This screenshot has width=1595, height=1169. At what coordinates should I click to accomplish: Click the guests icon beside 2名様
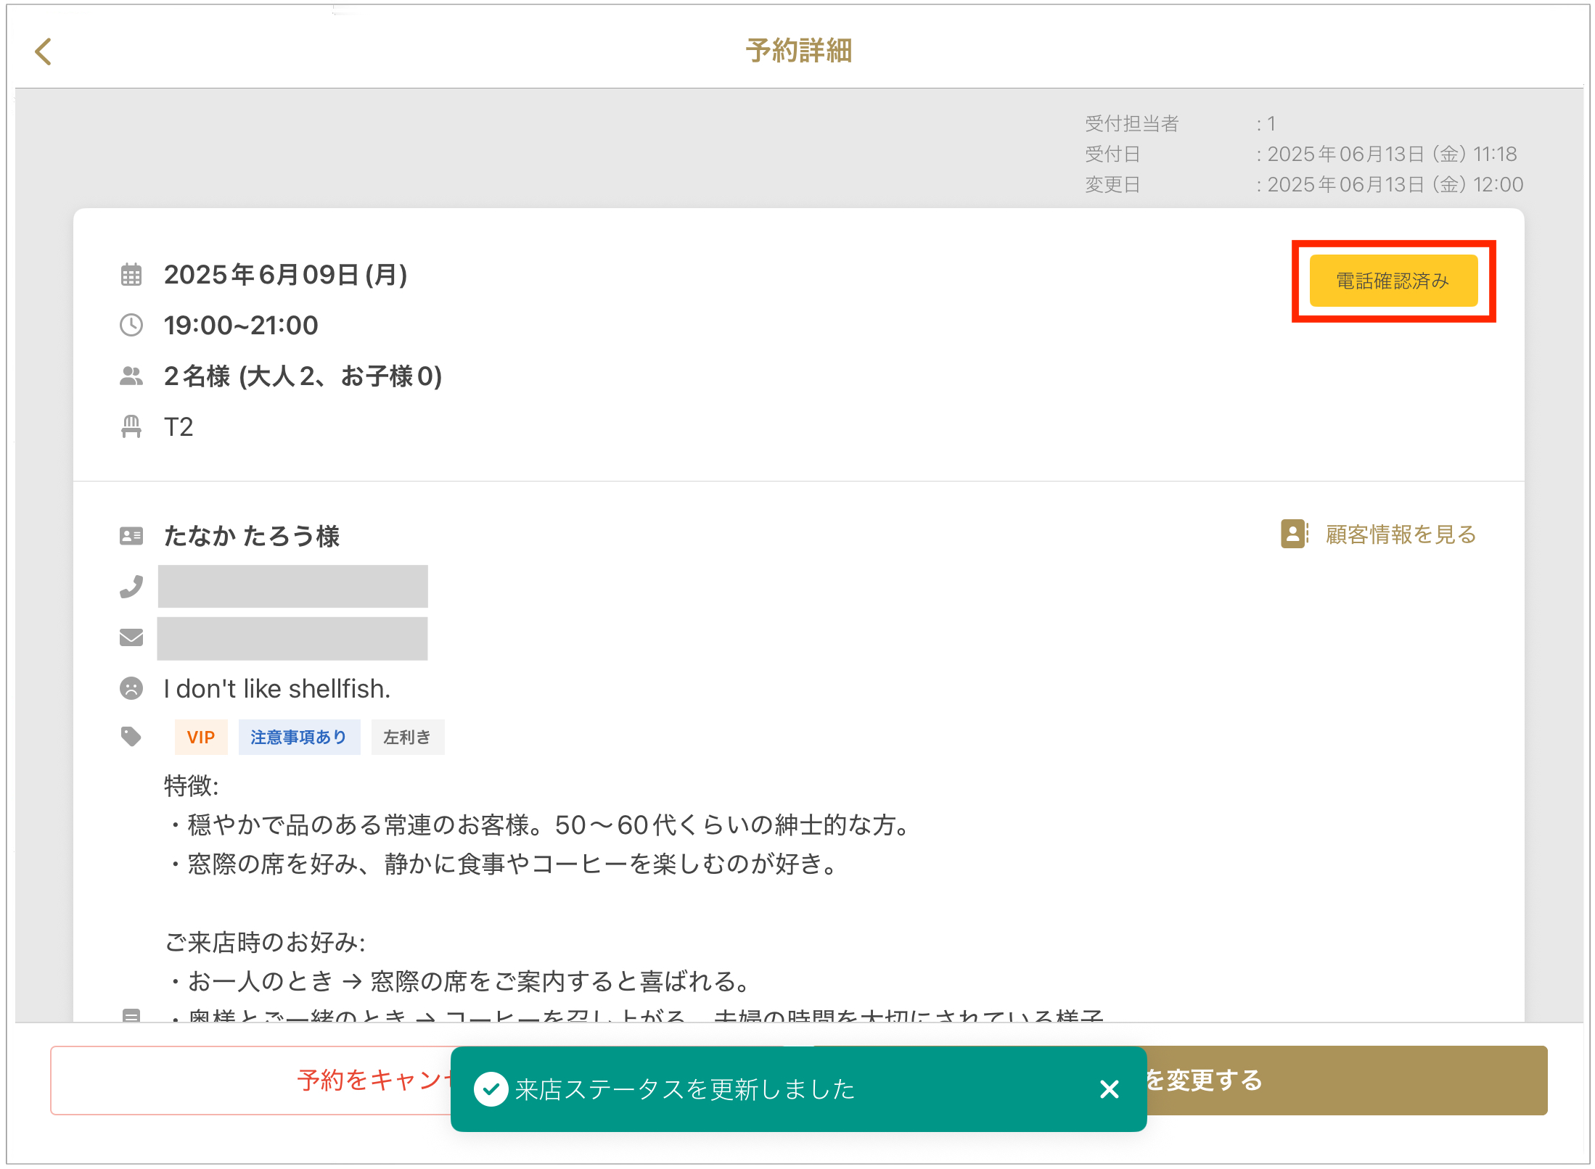pos(131,376)
